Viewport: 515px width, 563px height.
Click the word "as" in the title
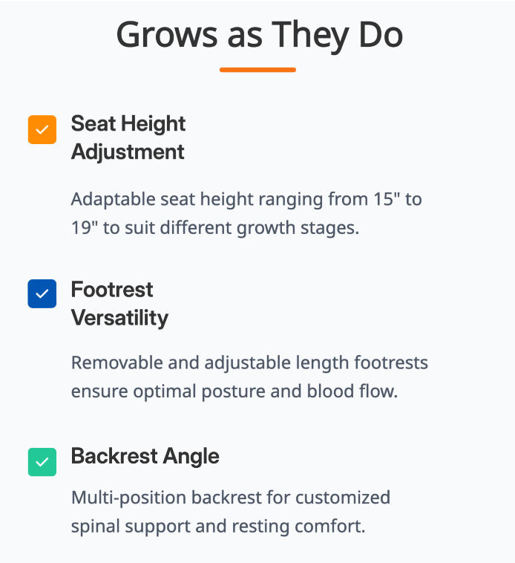pyautogui.click(x=245, y=38)
